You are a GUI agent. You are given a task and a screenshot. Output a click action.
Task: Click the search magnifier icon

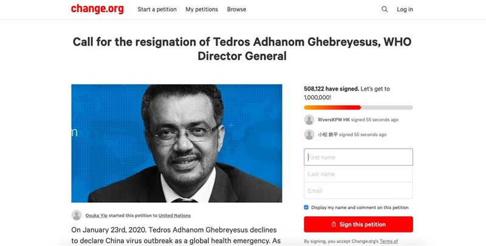point(385,9)
